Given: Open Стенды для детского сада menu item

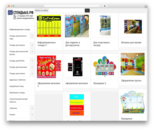Looking at the screenshot, I should 18,37.
